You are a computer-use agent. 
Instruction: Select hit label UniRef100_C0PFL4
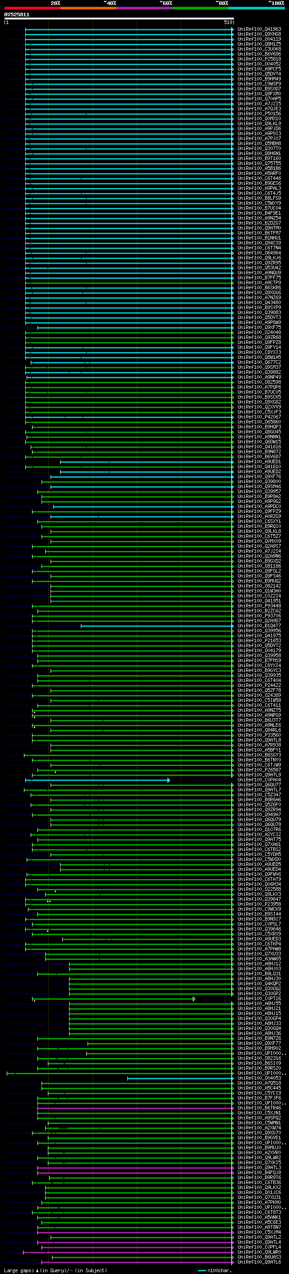coord(259,1247)
